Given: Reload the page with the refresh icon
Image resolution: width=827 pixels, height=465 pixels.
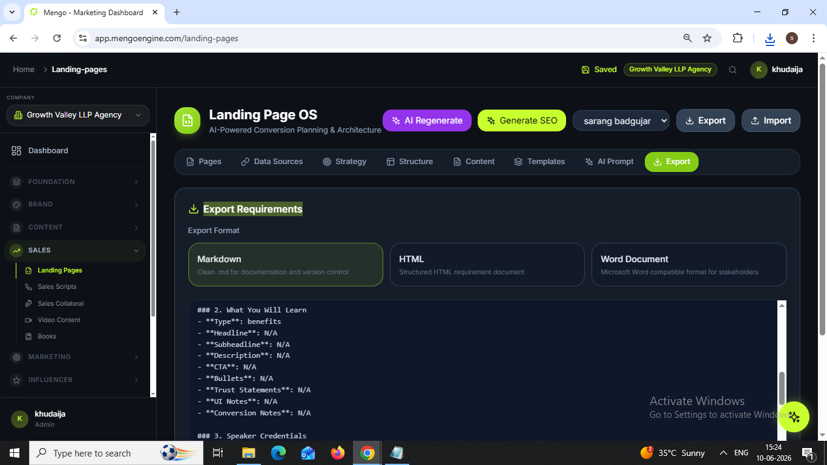Looking at the screenshot, I should pyautogui.click(x=57, y=38).
